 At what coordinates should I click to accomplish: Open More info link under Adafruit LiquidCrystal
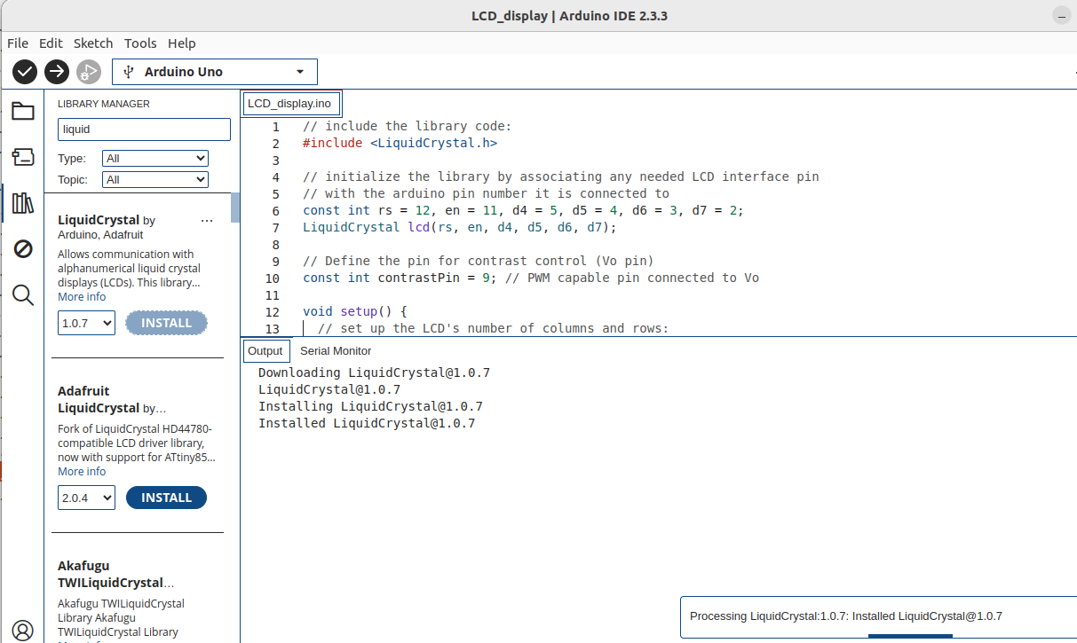[x=82, y=472]
